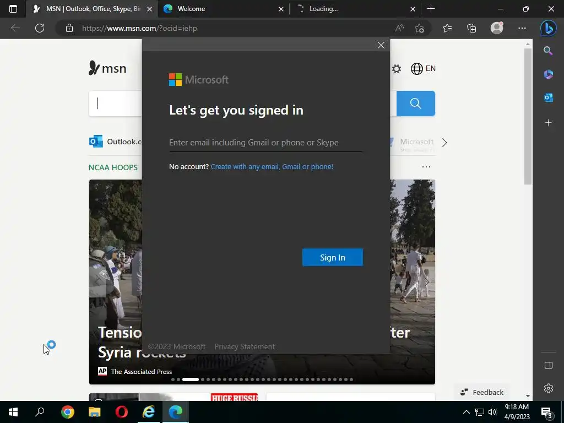Click the browser address bar URL
The image size is (564, 423).
(x=139, y=28)
